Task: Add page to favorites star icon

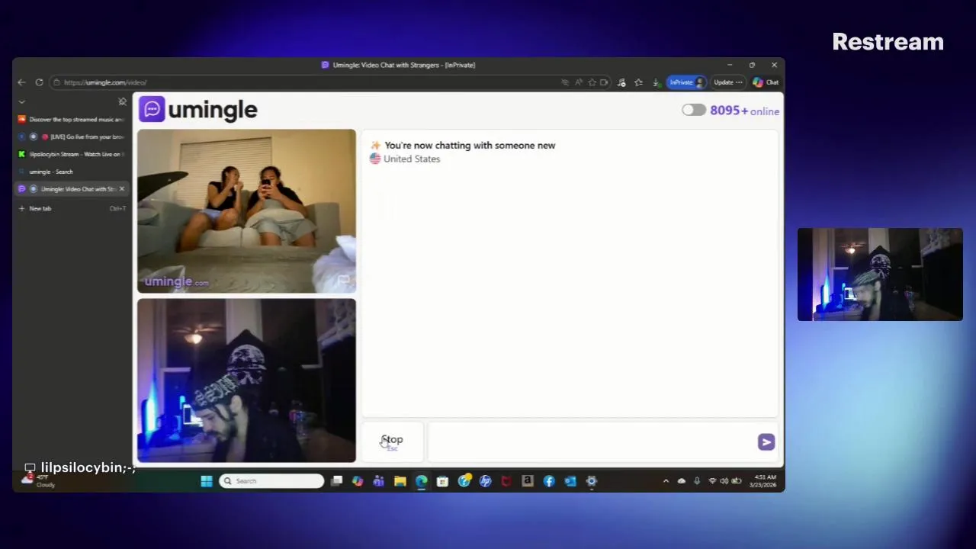Action: [x=592, y=82]
